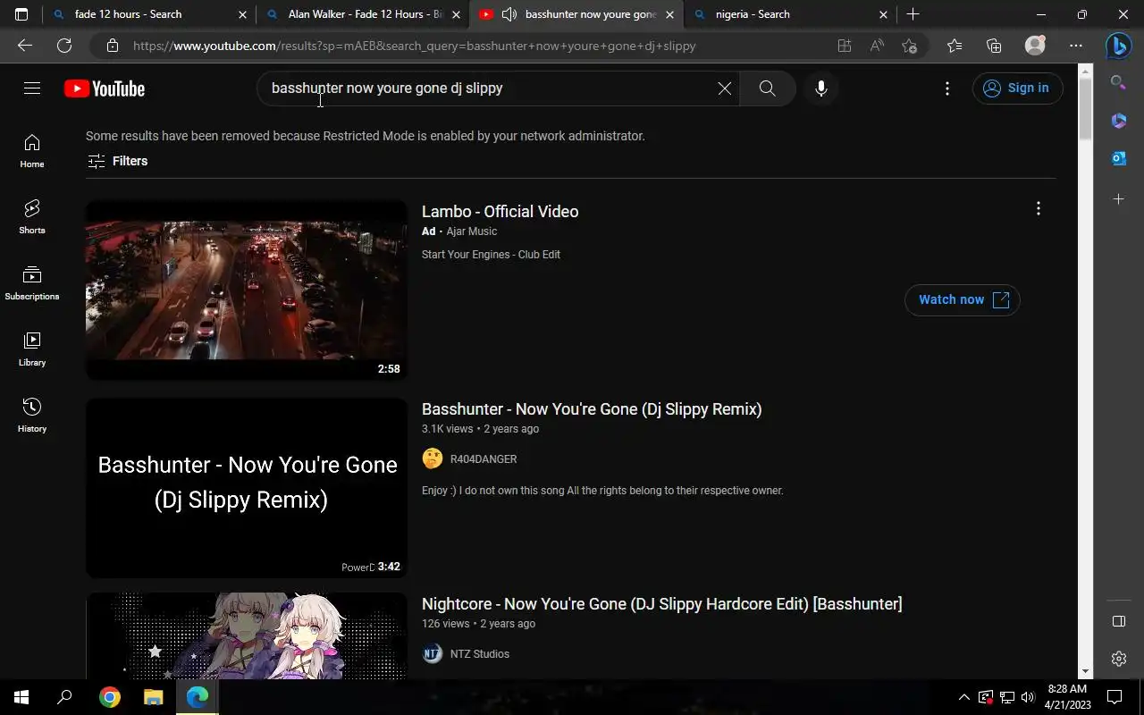Open the notification center
This screenshot has width=1144, height=715.
(1115, 697)
